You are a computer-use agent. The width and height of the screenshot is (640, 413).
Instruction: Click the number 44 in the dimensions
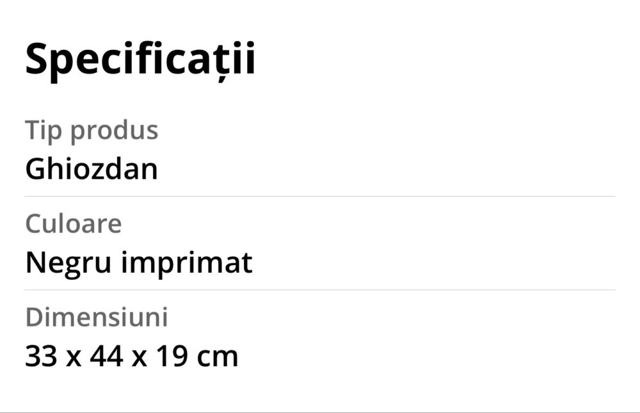coord(106,356)
